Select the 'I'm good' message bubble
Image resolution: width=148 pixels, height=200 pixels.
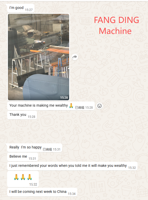point(21,8)
